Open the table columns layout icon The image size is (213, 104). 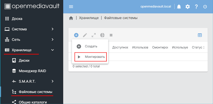click(200, 35)
